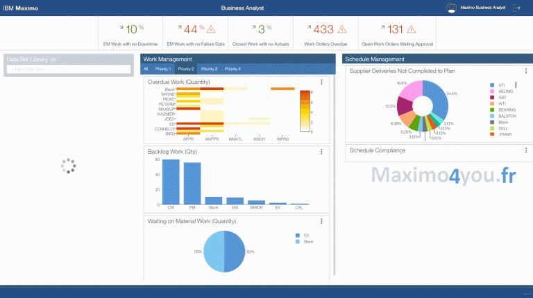
Task: Open Supplier Deliveries card options menu
Action: (526, 71)
